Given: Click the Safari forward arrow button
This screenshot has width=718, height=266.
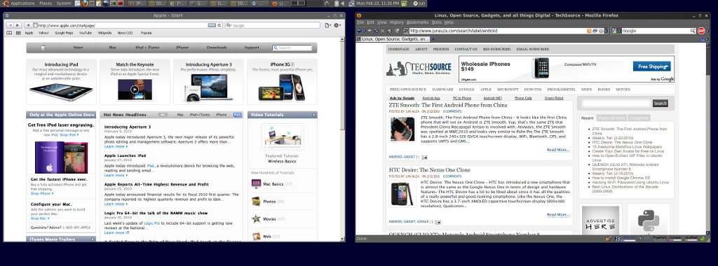Looking at the screenshot, I should [x=18, y=25].
